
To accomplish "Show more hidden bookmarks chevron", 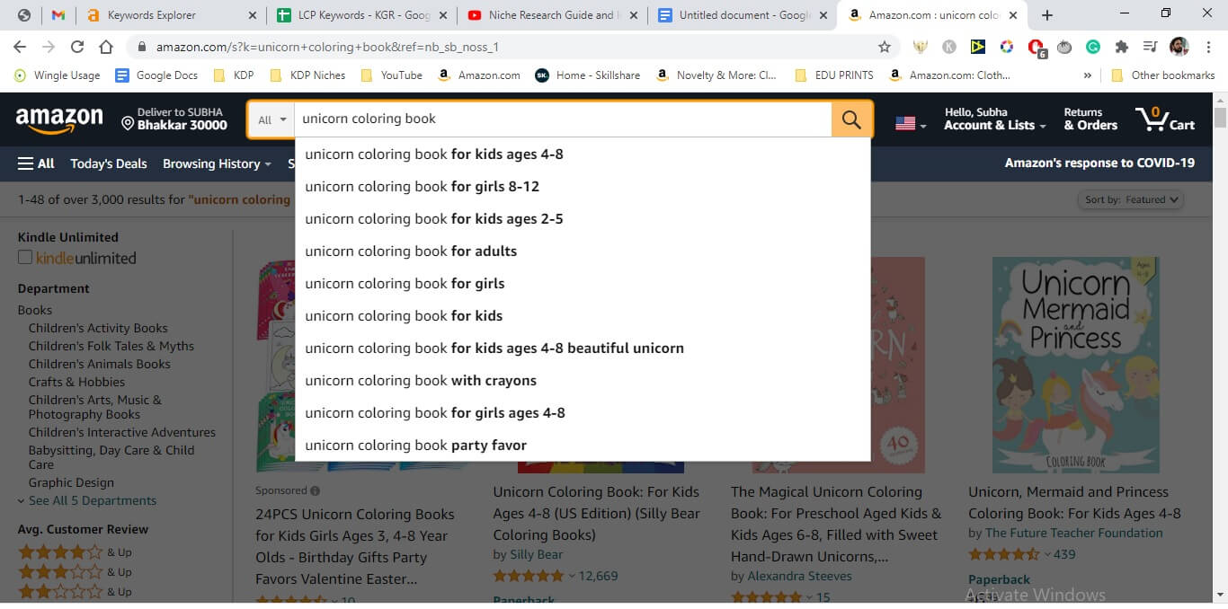I will pos(1088,75).
